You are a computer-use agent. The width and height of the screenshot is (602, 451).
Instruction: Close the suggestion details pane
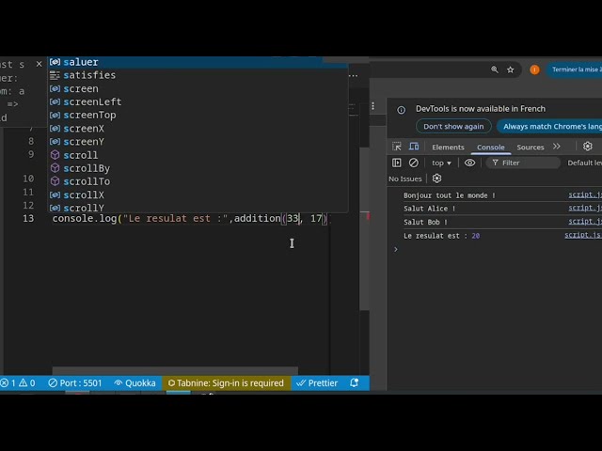(39, 64)
